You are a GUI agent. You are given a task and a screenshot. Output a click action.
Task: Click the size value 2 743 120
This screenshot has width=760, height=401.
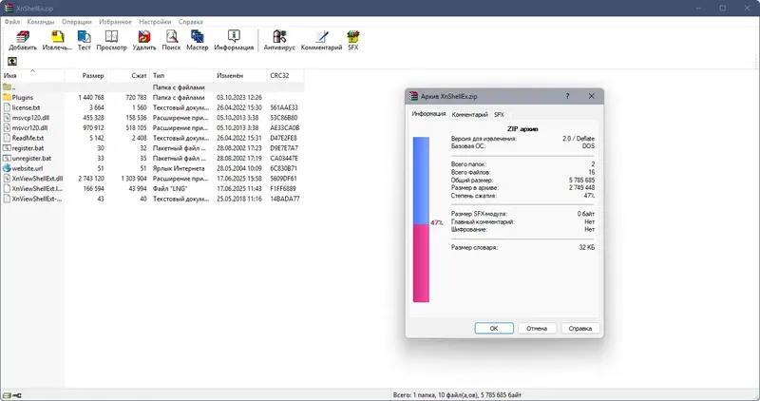coord(91,179)
